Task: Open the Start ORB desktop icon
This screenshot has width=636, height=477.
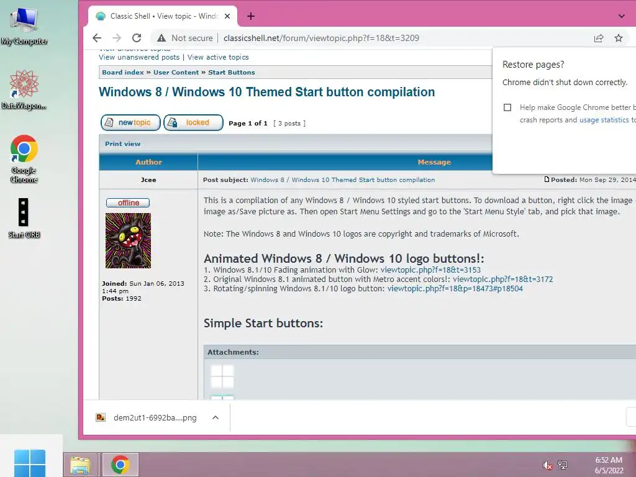Action: coord(24,218)
